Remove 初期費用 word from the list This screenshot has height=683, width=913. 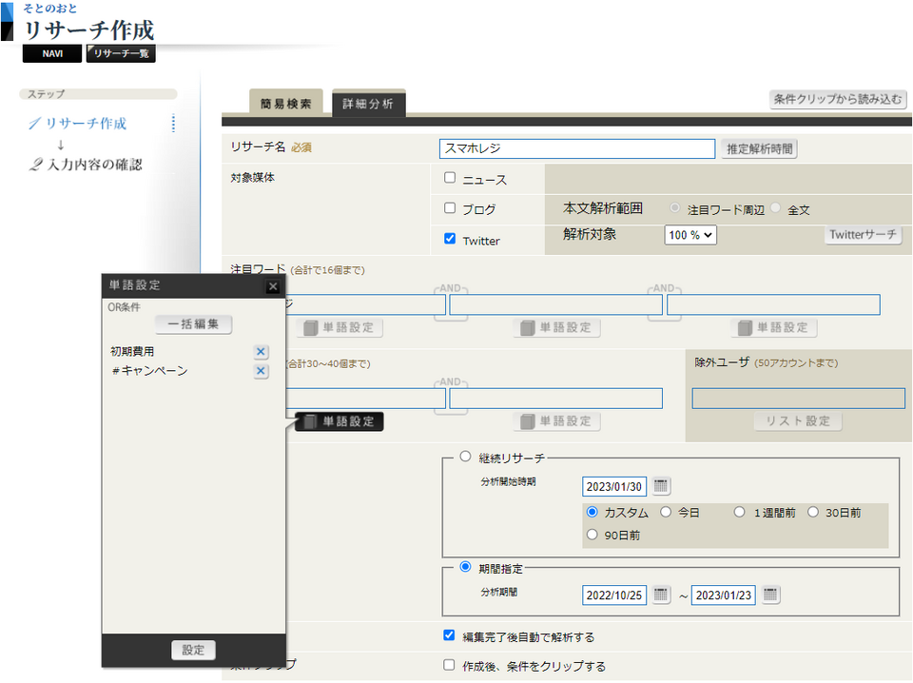261,352
